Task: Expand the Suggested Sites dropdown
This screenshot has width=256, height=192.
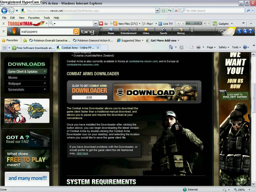Action: [x=142, y=41]
